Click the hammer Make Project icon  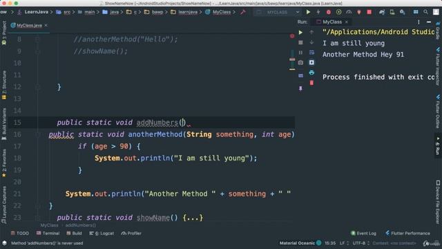pyautogui.click(x=243, y=12)
